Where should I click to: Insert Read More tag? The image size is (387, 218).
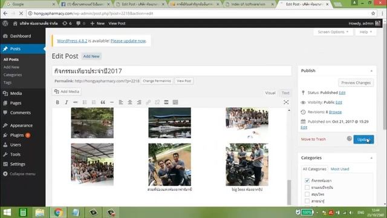pos(166,102)
